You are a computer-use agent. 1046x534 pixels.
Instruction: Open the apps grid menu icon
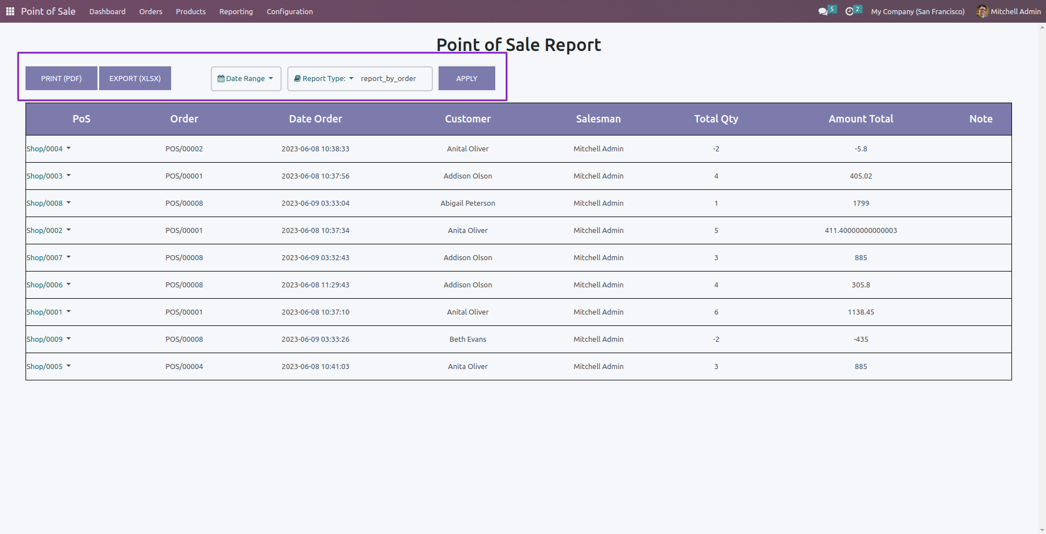[x=10, y=11]
